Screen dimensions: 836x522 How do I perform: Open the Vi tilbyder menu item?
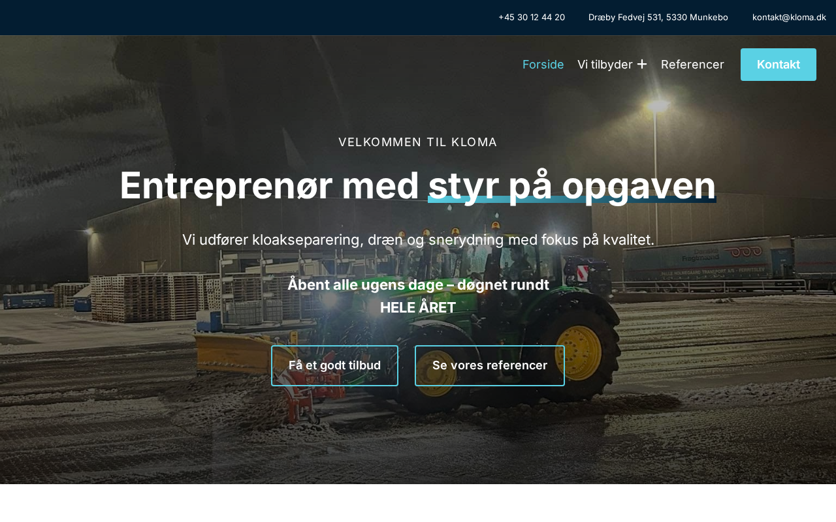(x=605, y=65)
